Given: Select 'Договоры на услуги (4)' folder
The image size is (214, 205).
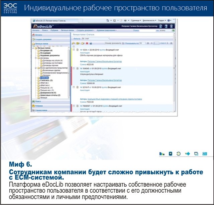Looking at the screenshot, I should 53,60.
